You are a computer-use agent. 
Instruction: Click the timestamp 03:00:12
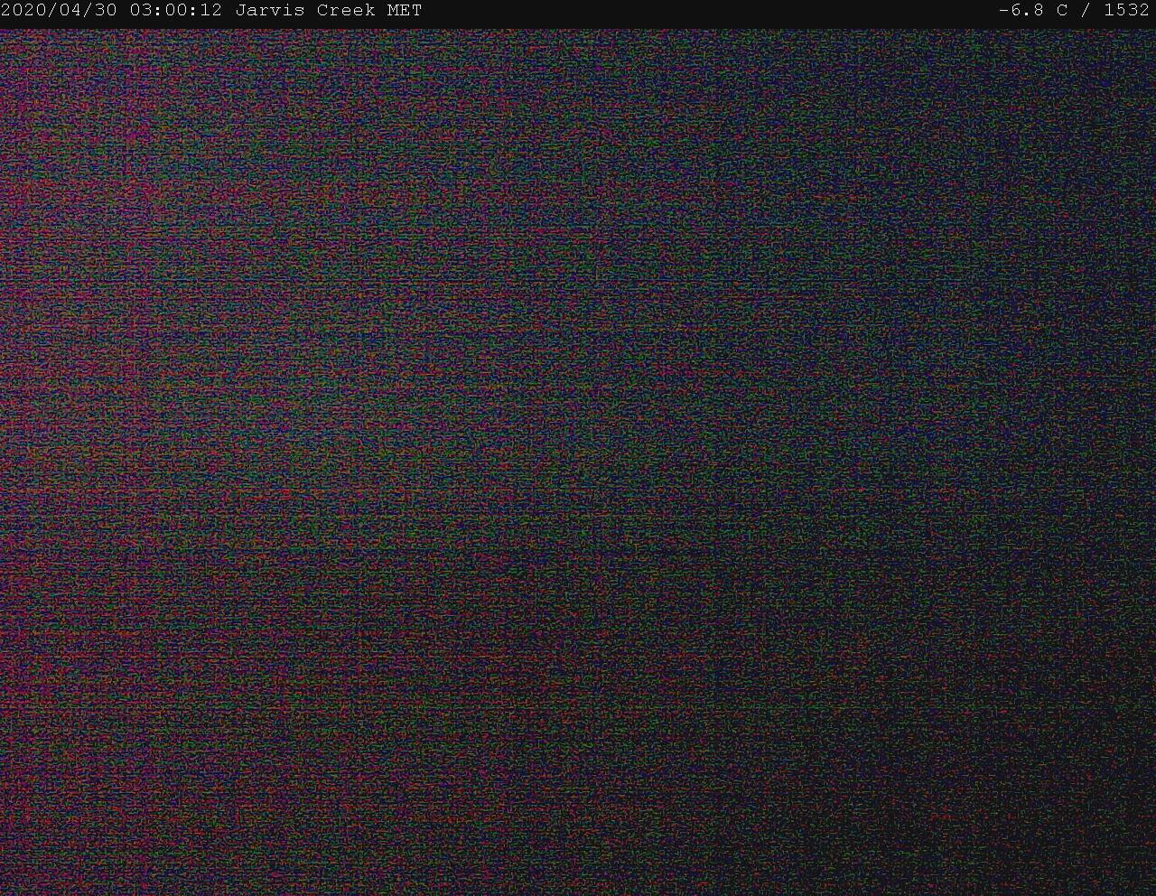click(175, 11)
